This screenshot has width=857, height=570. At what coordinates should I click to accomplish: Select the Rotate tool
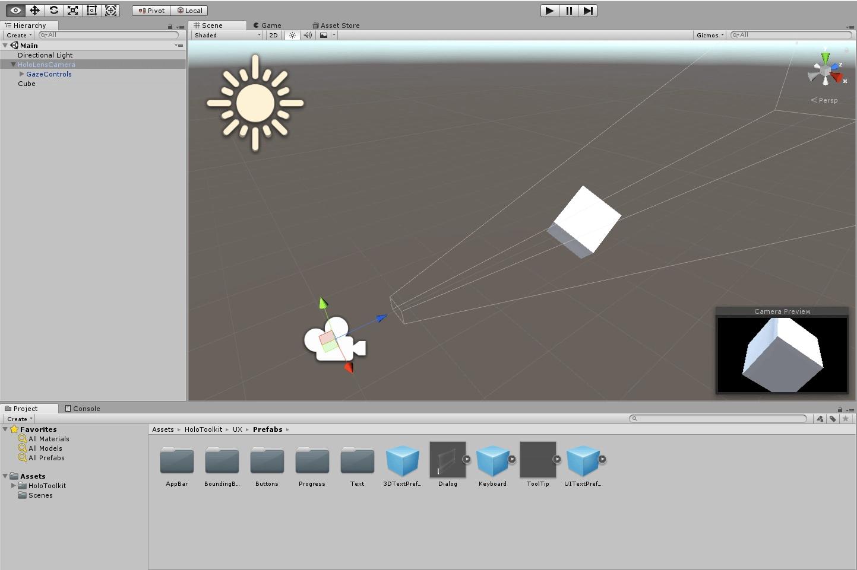53,10
